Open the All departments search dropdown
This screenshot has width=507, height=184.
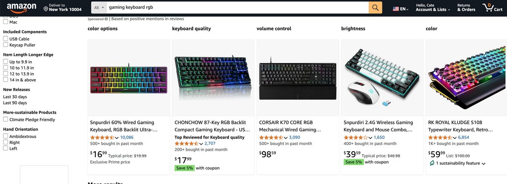(x=99, y=8)
